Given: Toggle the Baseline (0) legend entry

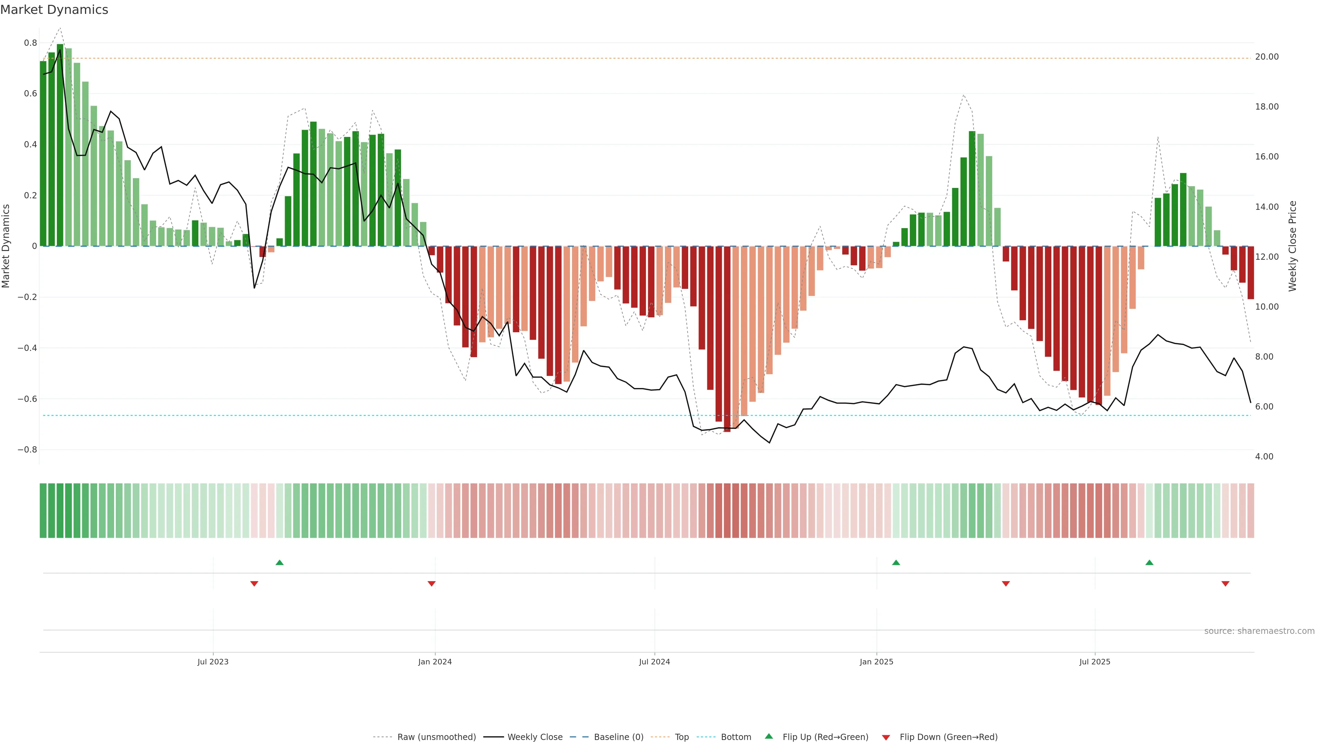Looking at the screenshot, I should (x=618, y=737).
